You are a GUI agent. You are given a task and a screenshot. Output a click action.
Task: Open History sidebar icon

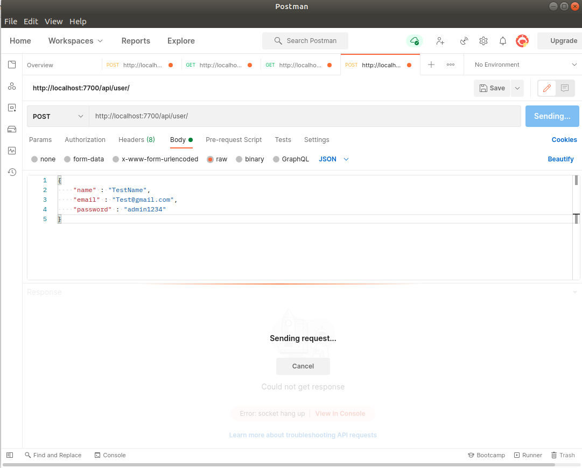(12, 172)
